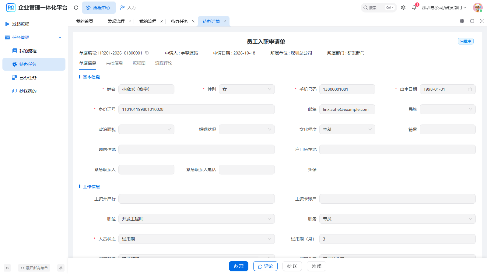Select 待办任务 in sidebar
This screenshot has height=274, width=487.
[x=34, y=64]
